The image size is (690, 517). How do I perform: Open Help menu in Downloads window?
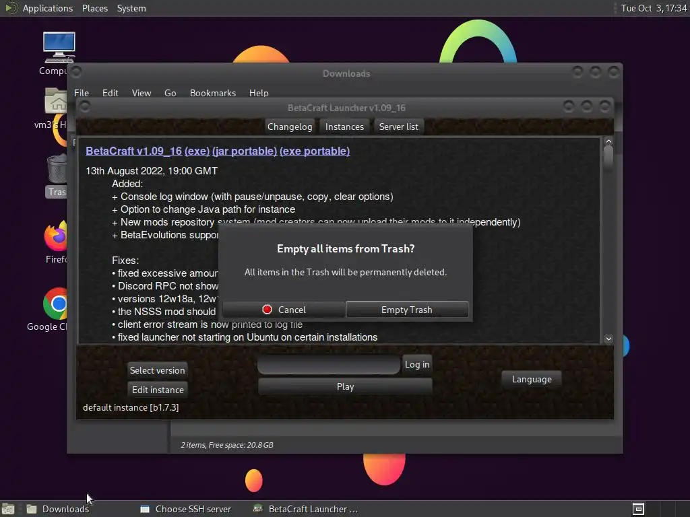(x=259, y=93)
